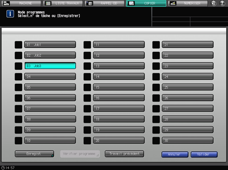The image size is (228, 170).
Task: Open the Enregist register menu button
Action: [x=34, y=154]
